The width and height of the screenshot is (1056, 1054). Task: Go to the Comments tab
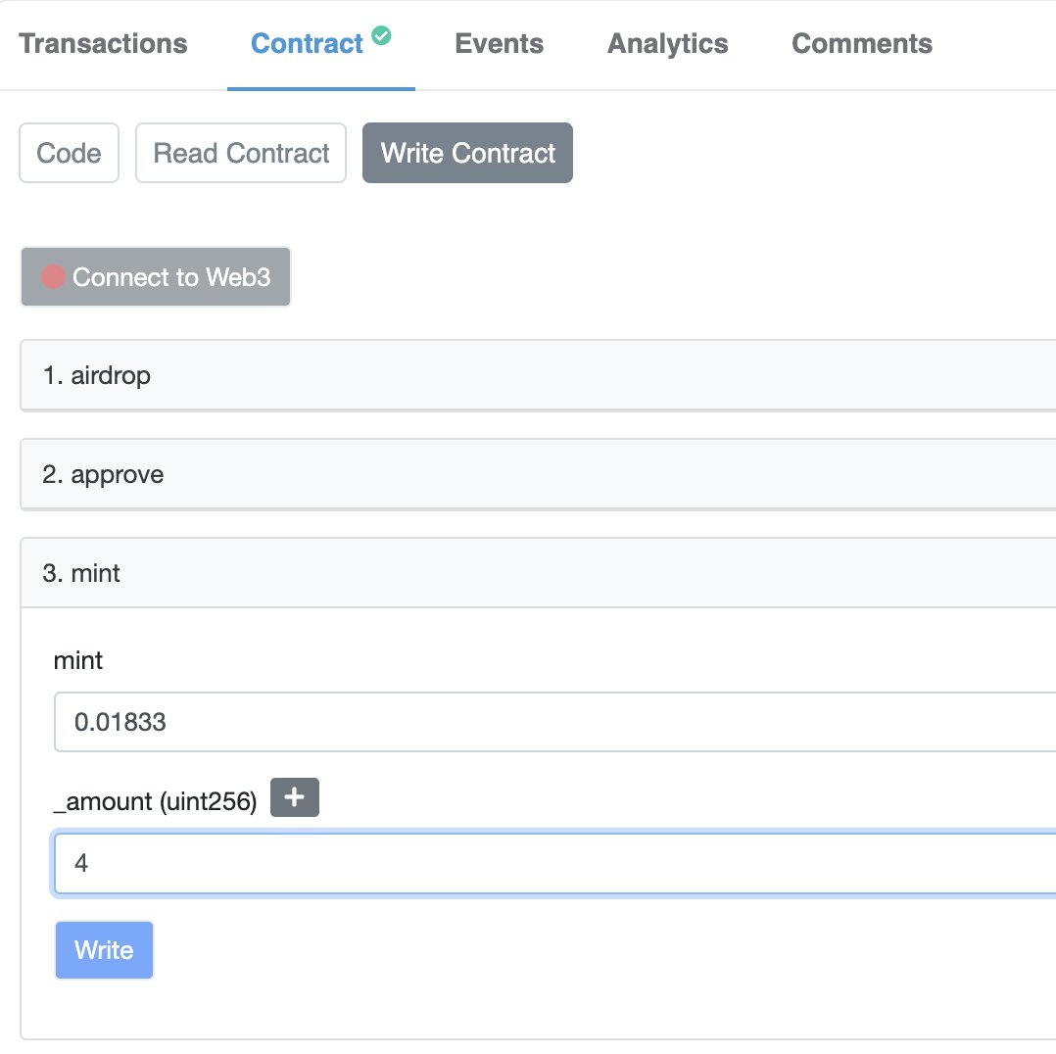tap(862, 44)
